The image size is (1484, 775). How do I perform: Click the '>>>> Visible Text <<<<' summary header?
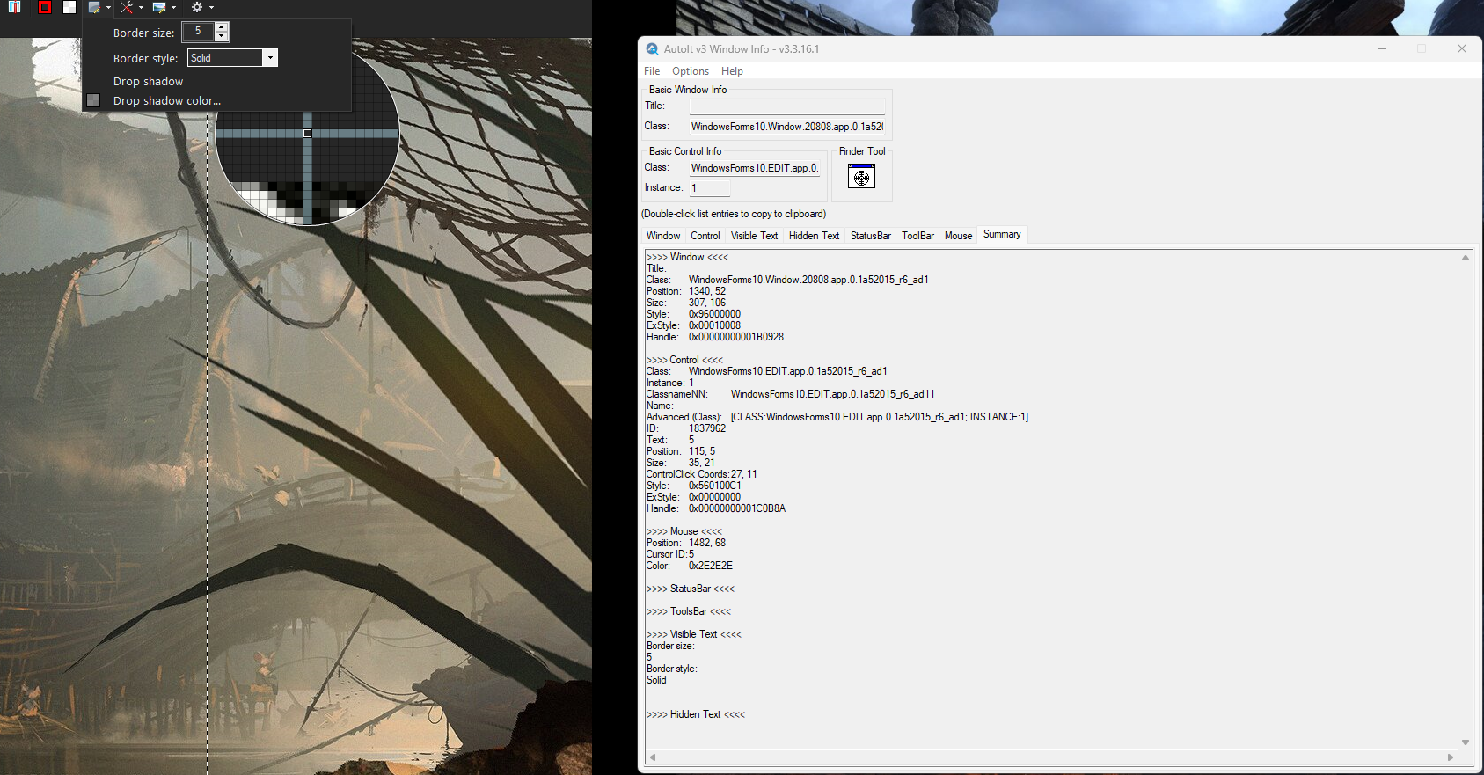(x=694, y=634)
